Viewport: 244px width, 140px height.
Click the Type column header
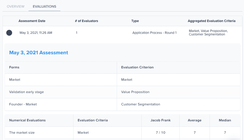click(x=135, y=21)
